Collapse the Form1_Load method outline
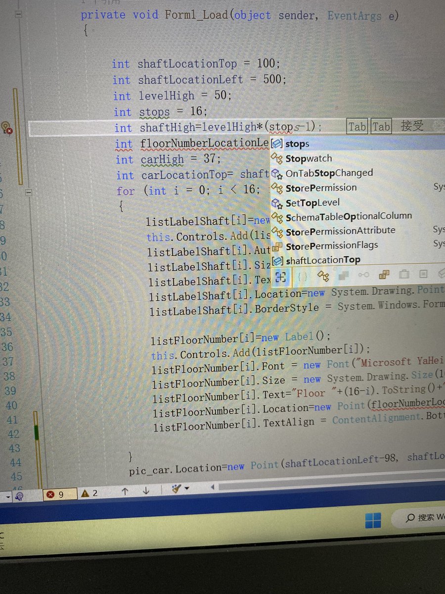This screenshot has width=445, height=594. coord(19,15)
